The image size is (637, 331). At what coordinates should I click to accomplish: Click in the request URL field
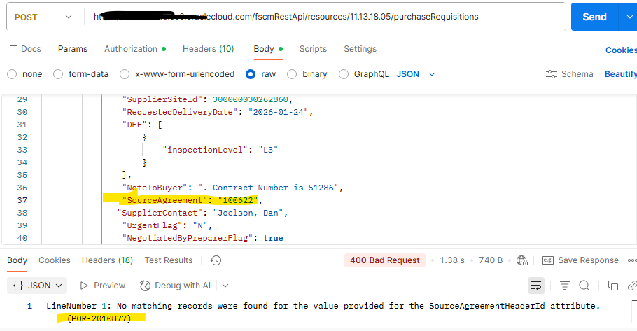tap(325, 17)
